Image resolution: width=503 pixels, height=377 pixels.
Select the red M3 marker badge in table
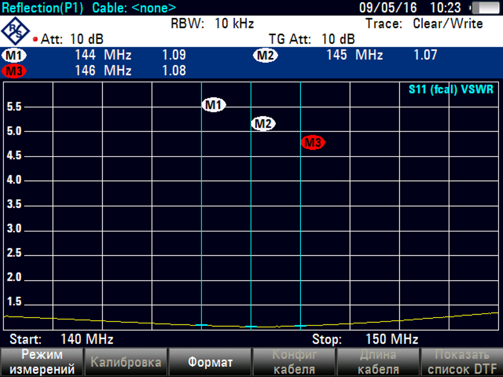pyautogui.click(x=14, y=71)
